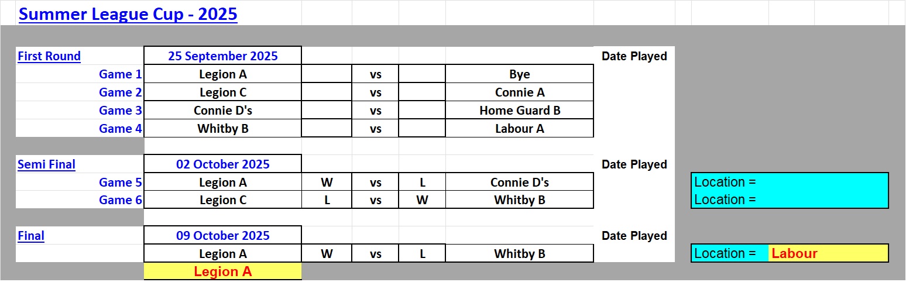Click the red "Labour" location cell
This screenshot has height=289, width=906.
click(x=828, y=253)
